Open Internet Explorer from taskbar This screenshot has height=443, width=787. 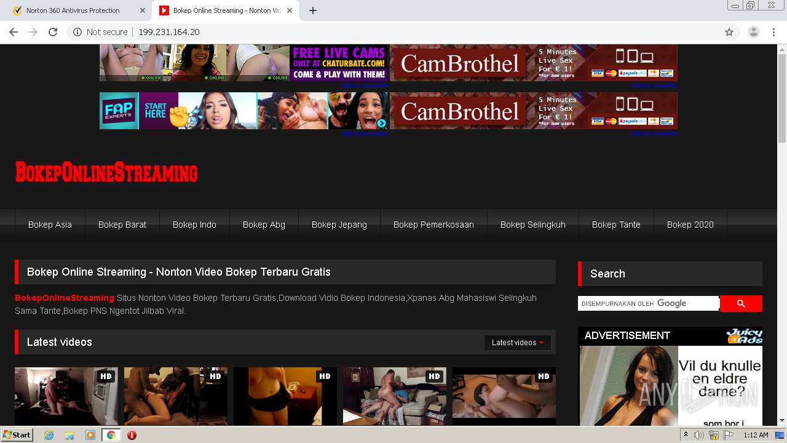[49, 435]
